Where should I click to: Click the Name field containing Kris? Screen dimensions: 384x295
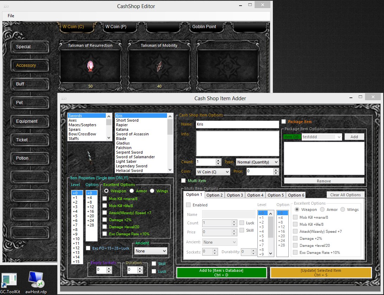tap(237, 124)
